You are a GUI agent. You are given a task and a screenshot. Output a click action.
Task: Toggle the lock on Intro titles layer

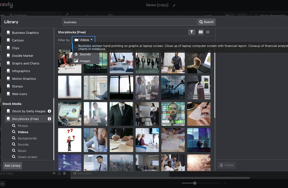(x=59, y=173)
